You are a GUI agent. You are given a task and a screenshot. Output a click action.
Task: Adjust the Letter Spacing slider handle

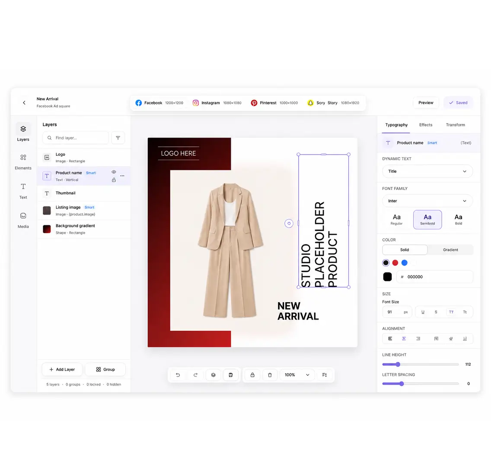(x=402, y=384)
